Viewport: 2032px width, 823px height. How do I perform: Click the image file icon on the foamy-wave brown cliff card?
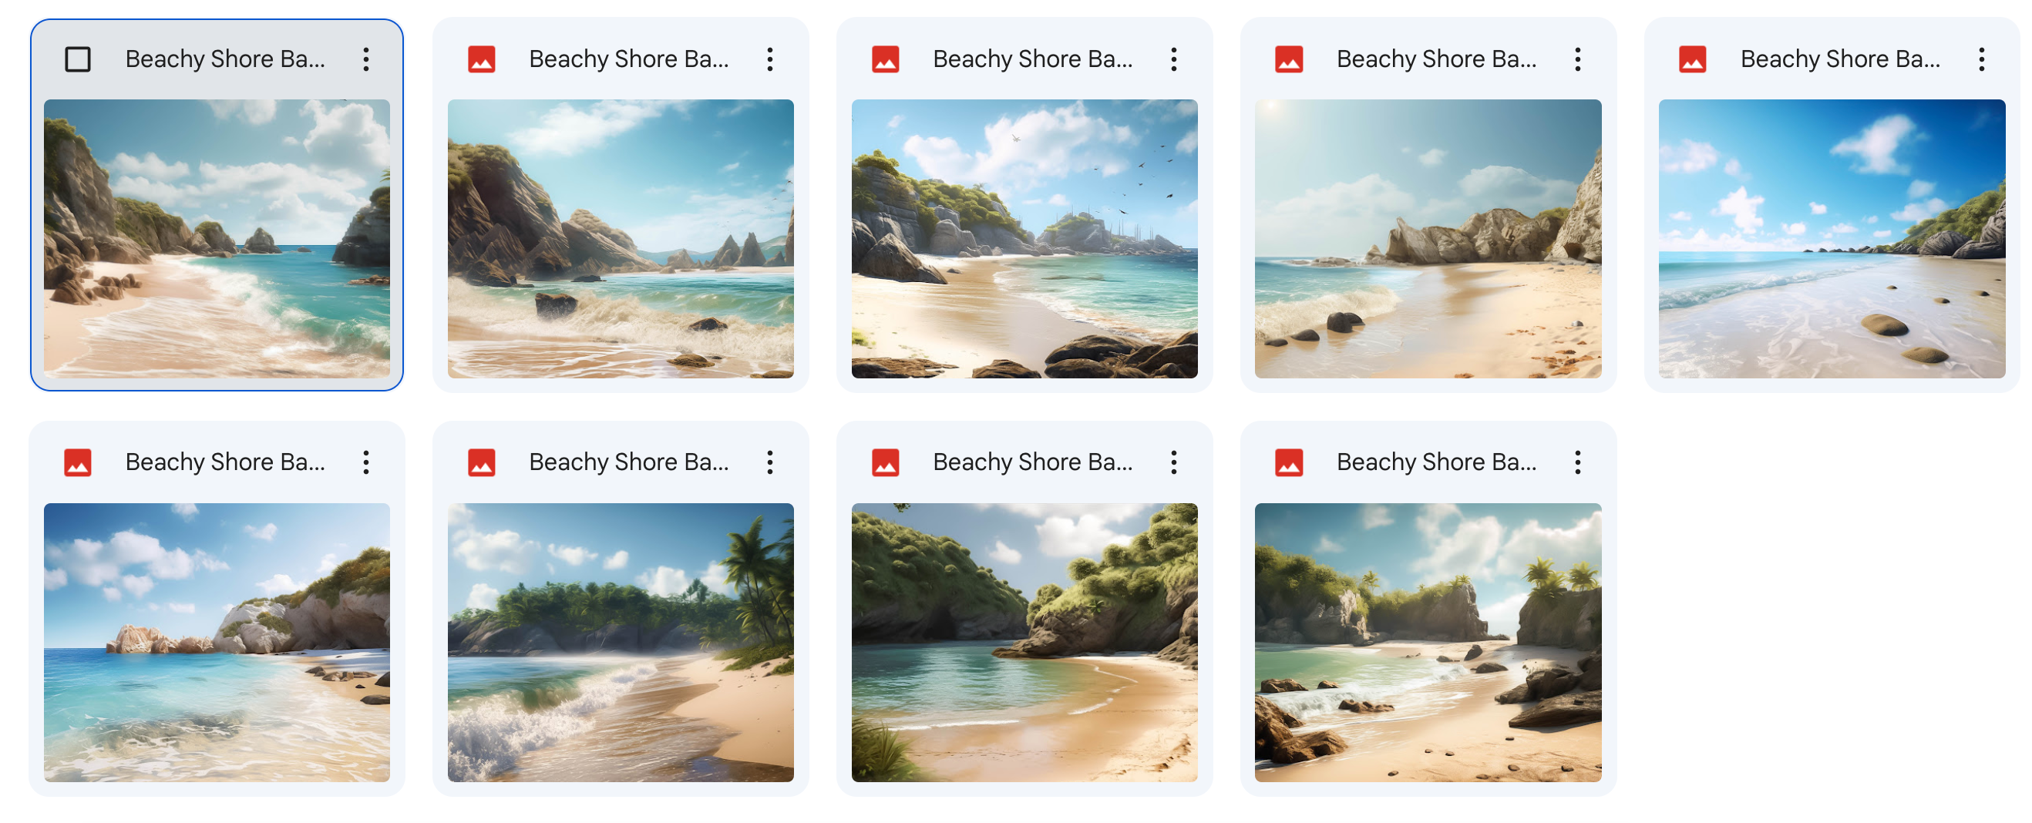[481, 59]
